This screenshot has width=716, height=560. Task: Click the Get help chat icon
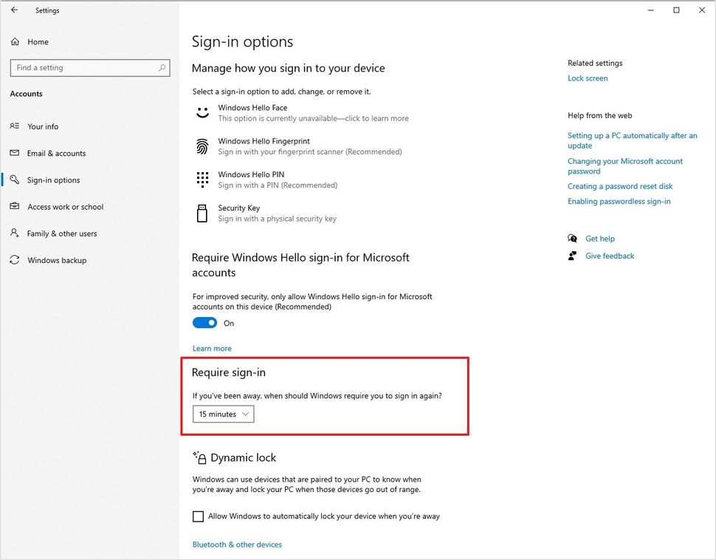point(573,239)
